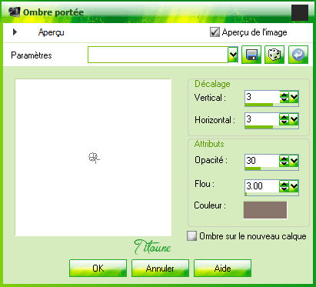Click the Ombre portée title bar icon
This screenshot has width=316, height=287.
14,12
